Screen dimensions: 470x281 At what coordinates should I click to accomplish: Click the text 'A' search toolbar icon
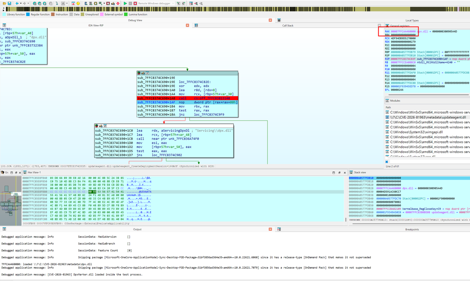click(63, 3)
